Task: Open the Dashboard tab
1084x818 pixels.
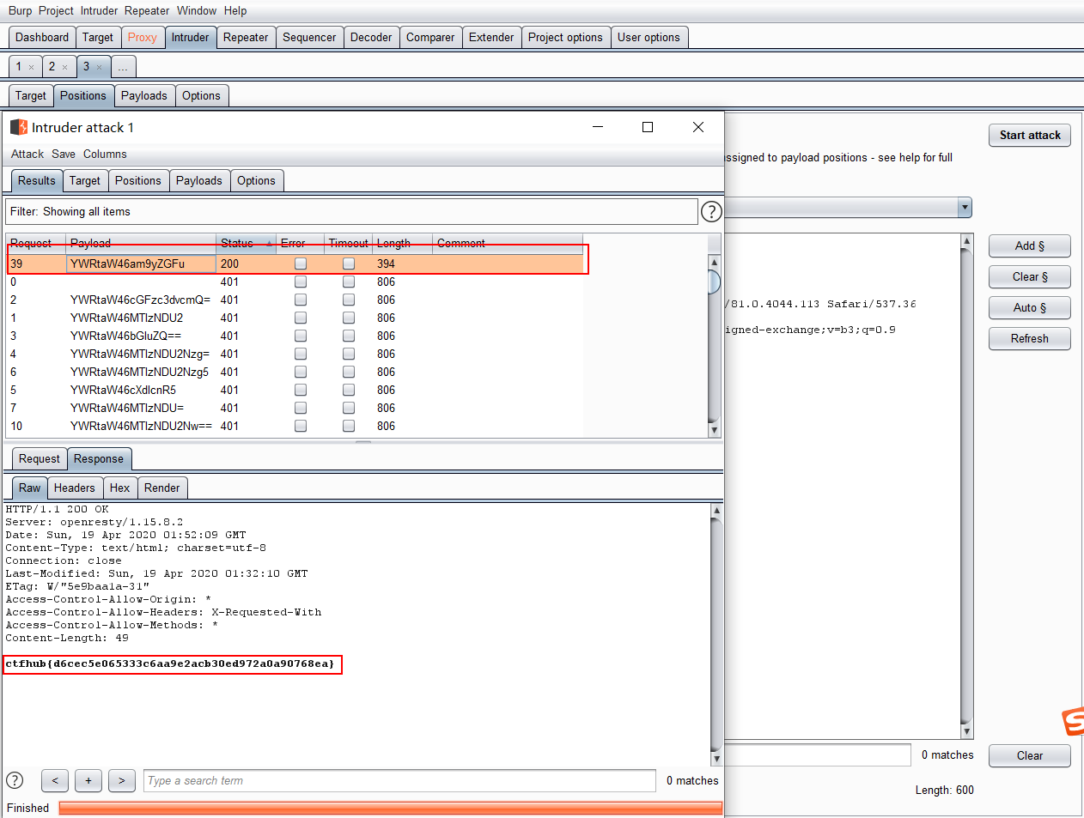Action: pos(42,37)
